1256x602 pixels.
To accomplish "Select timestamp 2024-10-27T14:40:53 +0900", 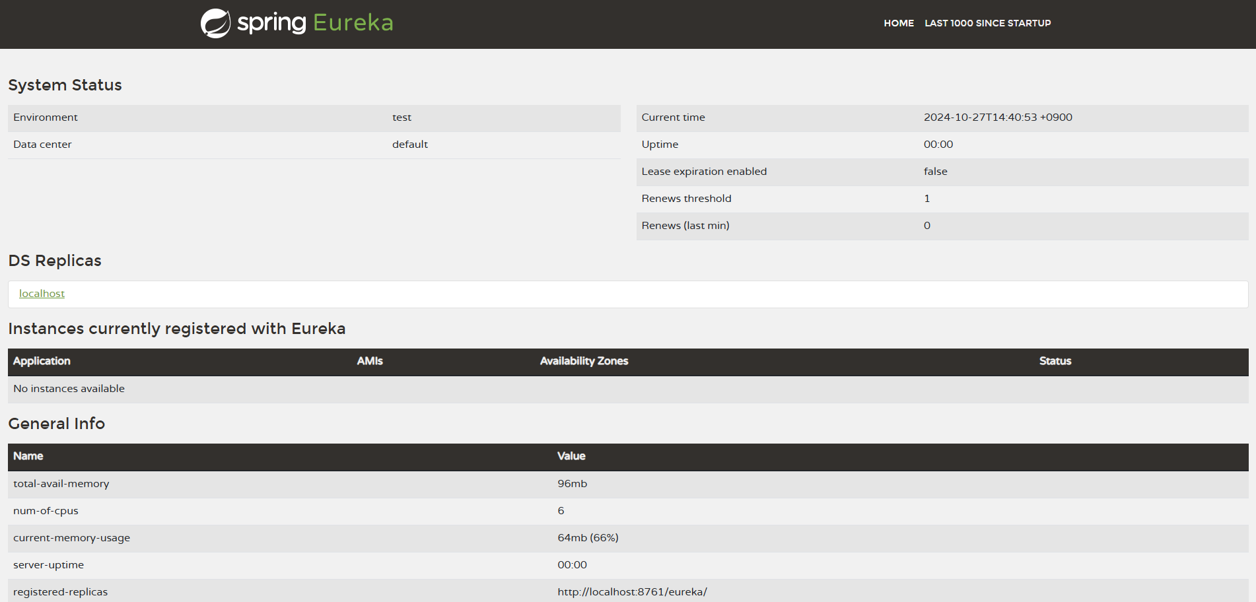I will pyautogui.click(x=998, y=117).
